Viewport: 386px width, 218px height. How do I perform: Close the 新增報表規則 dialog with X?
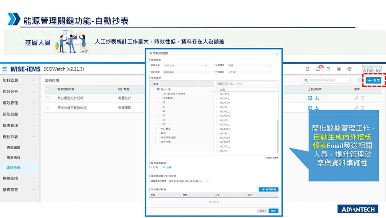(277, 53)
